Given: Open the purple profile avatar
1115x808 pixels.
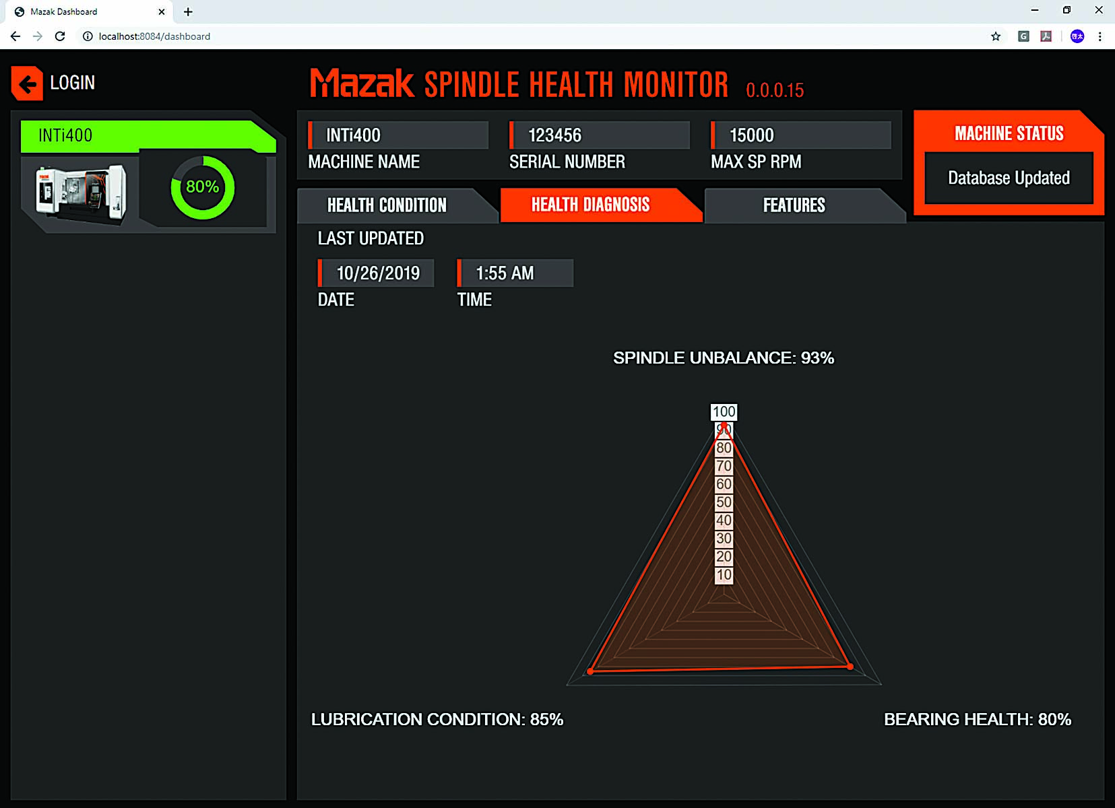Looking at the screenshot, I should point(1077,36).
